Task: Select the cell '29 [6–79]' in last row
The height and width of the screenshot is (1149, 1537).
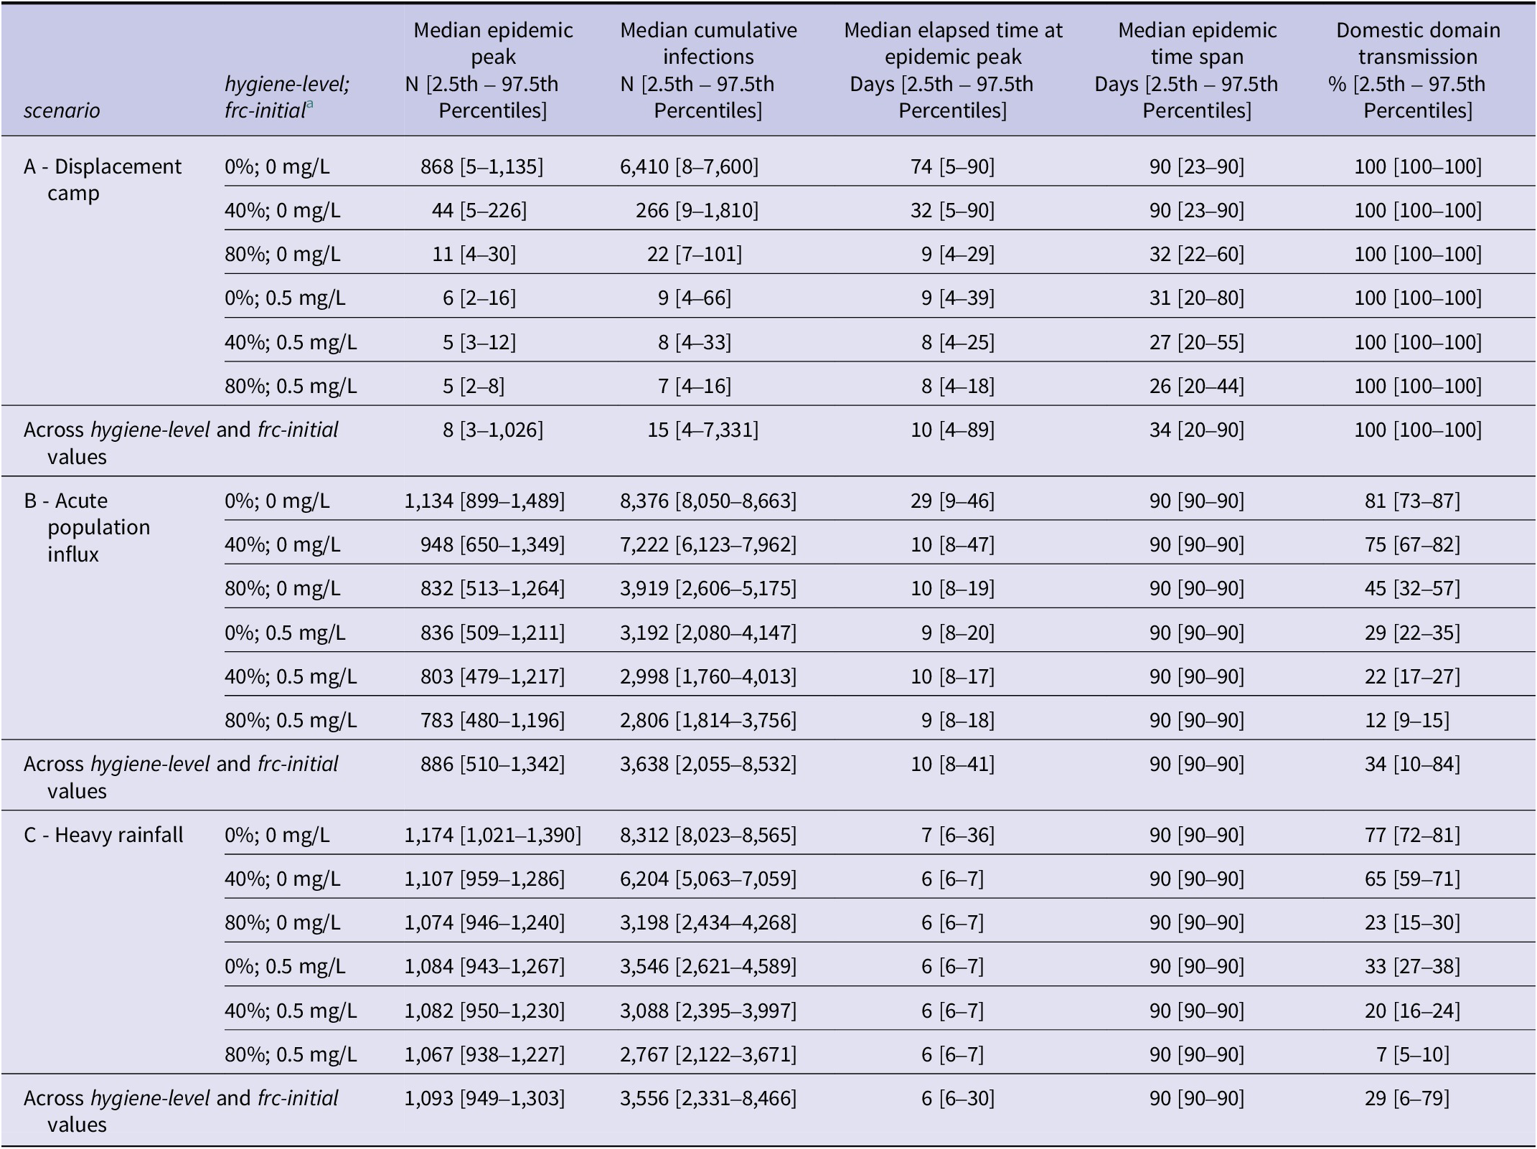Action: coord(1406,1098)
